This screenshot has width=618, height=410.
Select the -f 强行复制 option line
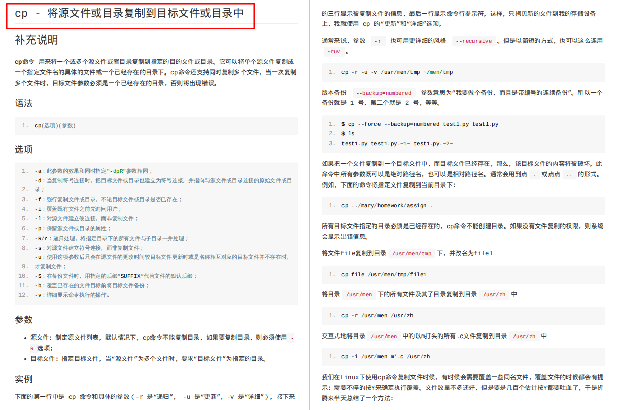pyautogui.click(x=108, y=200)
